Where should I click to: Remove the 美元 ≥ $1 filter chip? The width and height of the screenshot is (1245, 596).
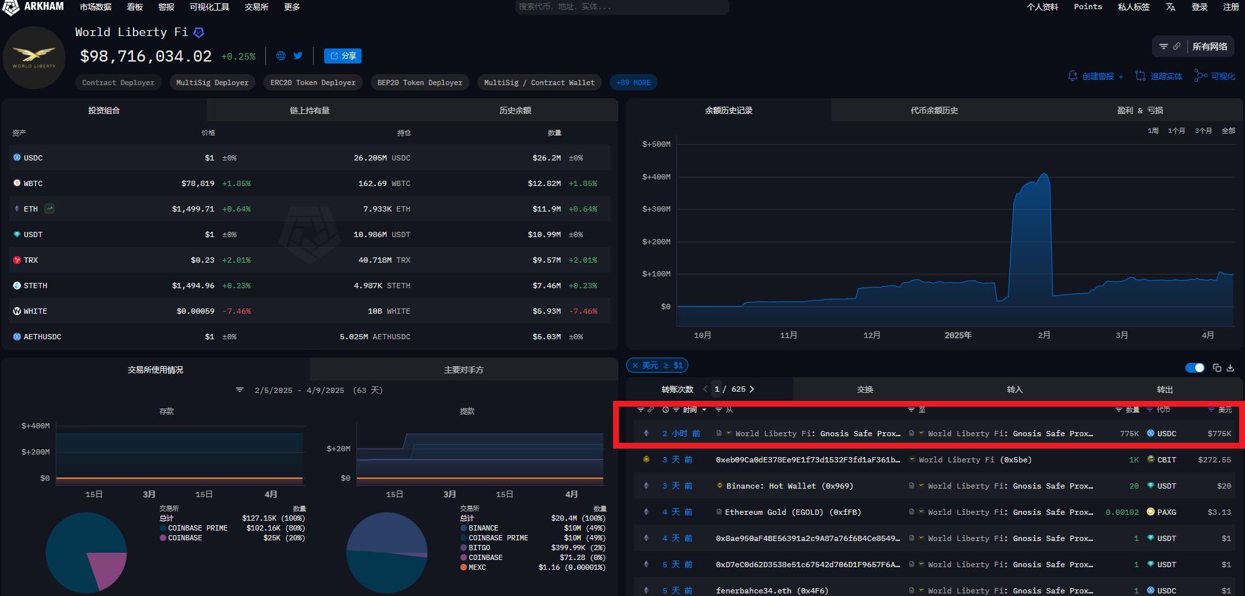click(x=635, y=365)
